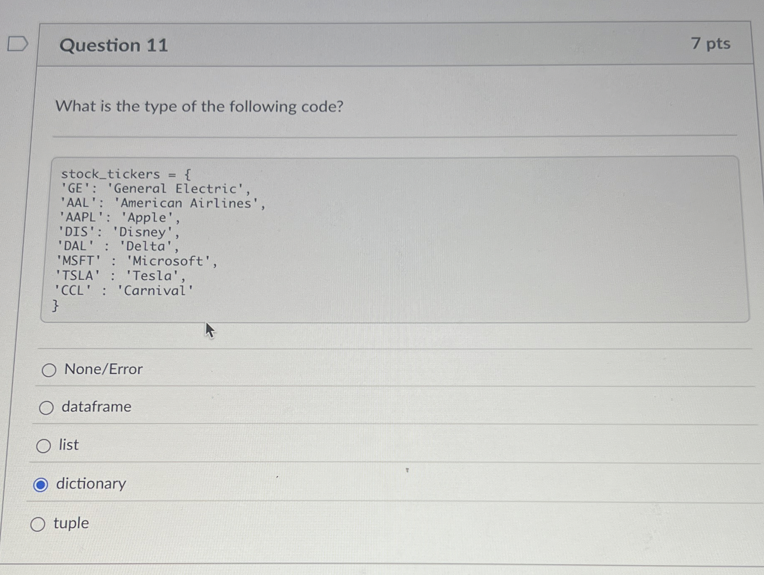The image size is (764, 575).
Task: Click the closing brace in the code block
Action: click(56, 305)
